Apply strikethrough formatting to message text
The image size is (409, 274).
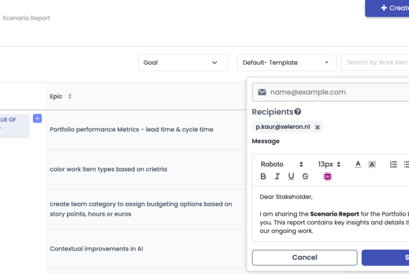click(x=305, y=176)
